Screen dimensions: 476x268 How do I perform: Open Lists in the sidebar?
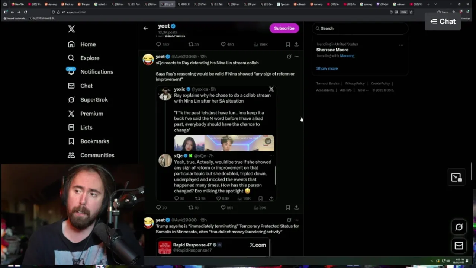(80, 127)
